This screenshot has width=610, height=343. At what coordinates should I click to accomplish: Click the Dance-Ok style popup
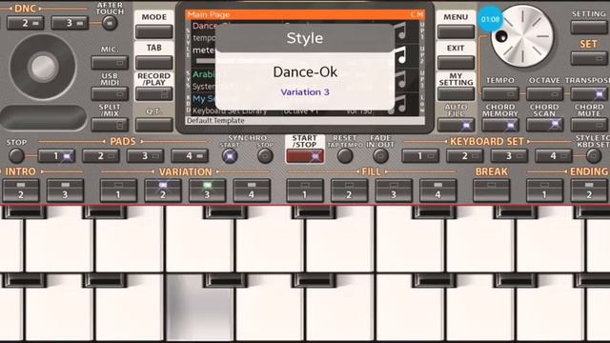tap(305, 67)
